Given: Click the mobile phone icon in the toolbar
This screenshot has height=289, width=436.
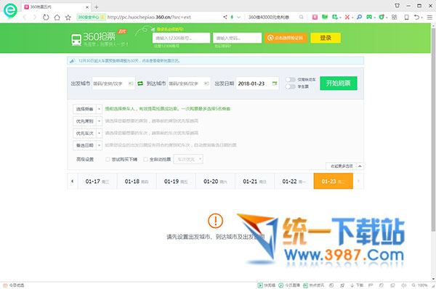Looking at the screenshot, I should point(406,17).
